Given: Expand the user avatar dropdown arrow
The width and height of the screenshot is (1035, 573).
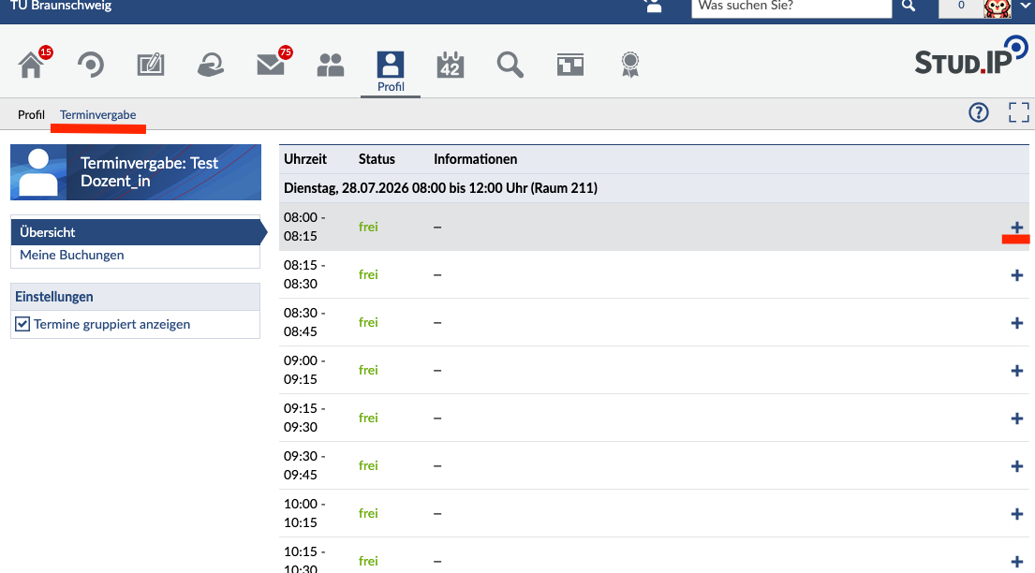Looking at the screenshot, I should click(x=1024, y=6).
